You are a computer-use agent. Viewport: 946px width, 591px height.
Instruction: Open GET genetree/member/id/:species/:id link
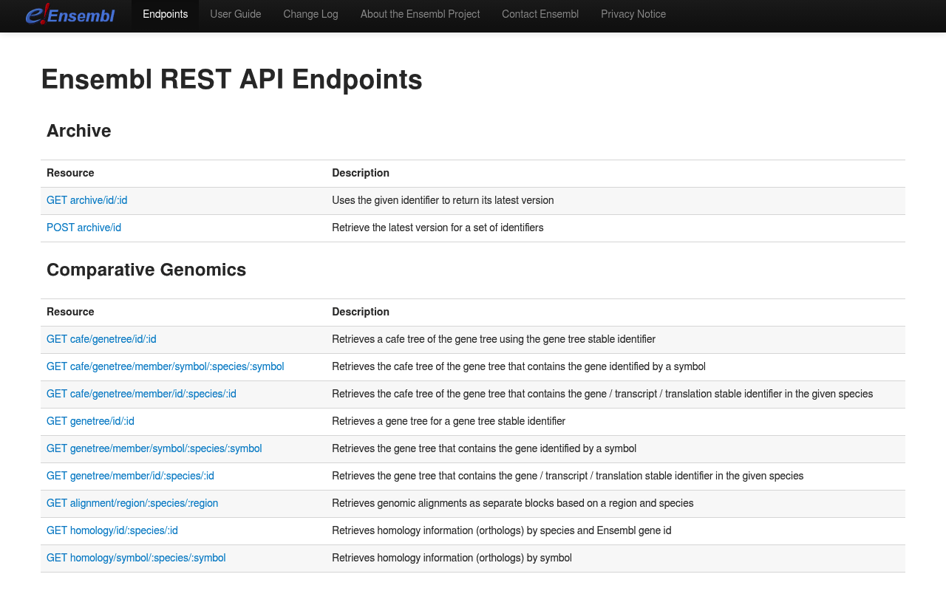click(130, 476)
